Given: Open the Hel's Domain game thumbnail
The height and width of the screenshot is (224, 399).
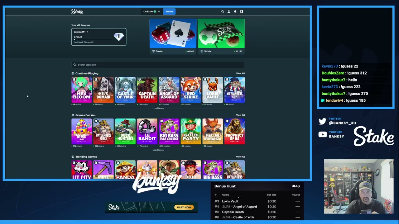Looking at the screenshot, I should click(103, 90).
